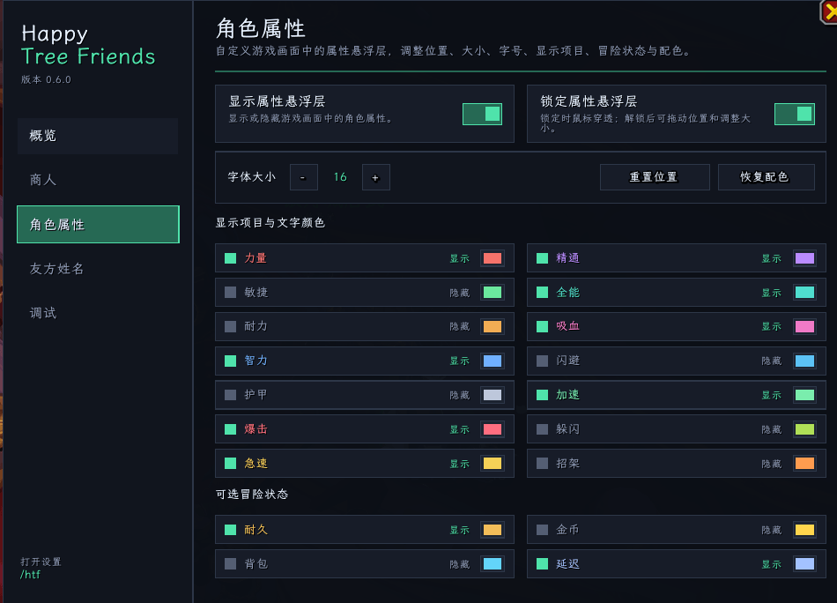Open the 金币 color swatch
This screenshot has height=603, width=837.
click(804, 530)
